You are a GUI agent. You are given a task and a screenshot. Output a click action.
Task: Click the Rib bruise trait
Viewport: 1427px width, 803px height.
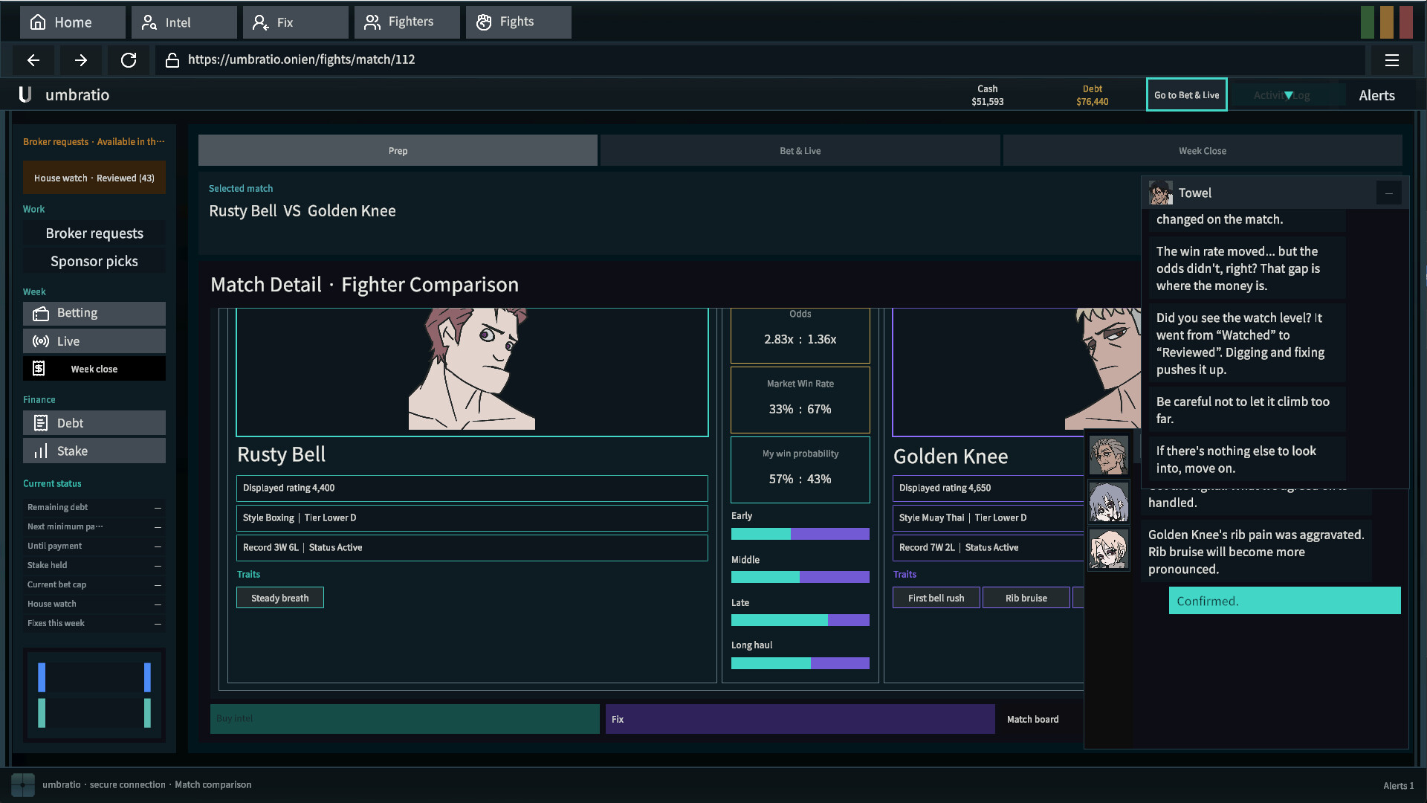[1026, 598]
